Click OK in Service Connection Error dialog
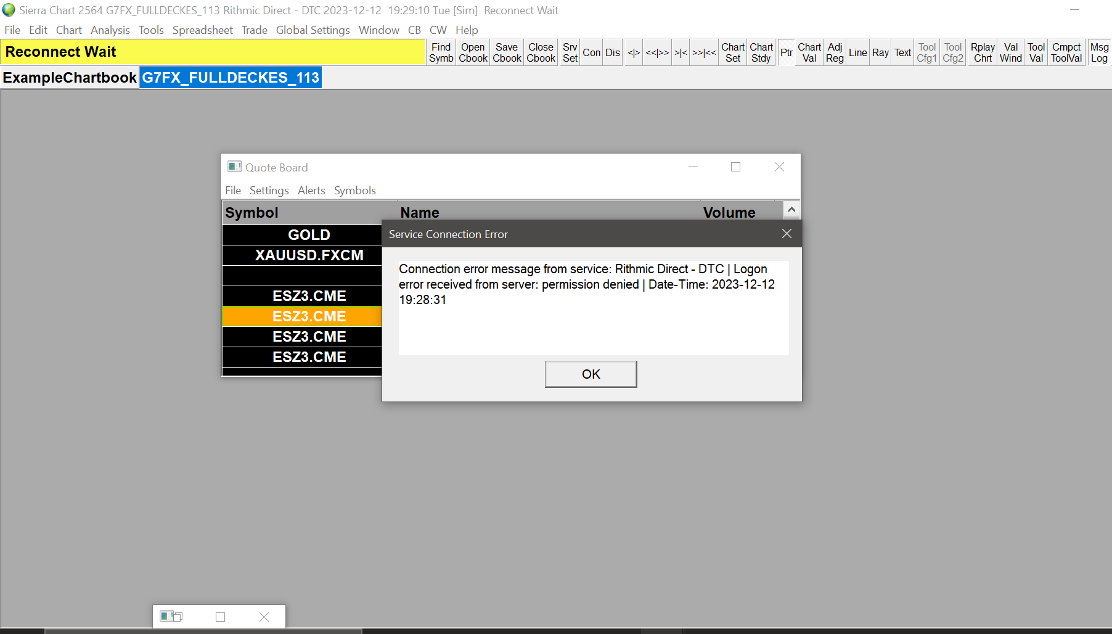This screenshot has height=634, width=1112. click(x=591, y=374)
